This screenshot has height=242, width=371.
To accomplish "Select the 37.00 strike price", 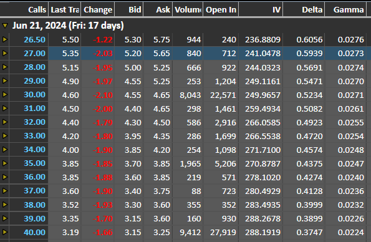I will pyautogui.click(x=34, y=191).
